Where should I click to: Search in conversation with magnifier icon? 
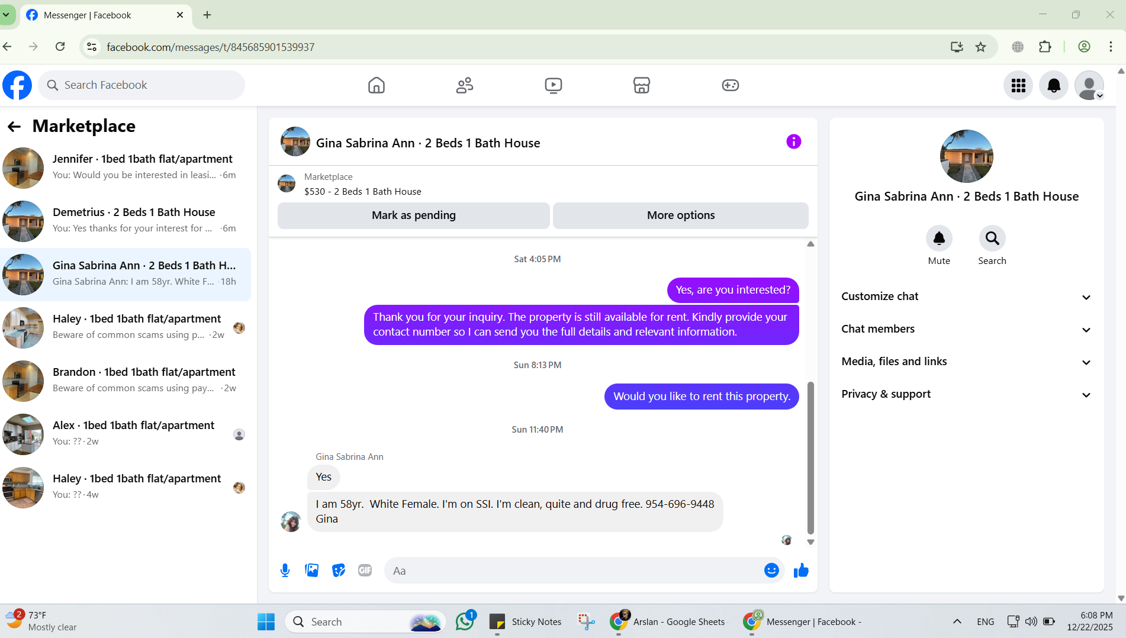tap(992, 239)
